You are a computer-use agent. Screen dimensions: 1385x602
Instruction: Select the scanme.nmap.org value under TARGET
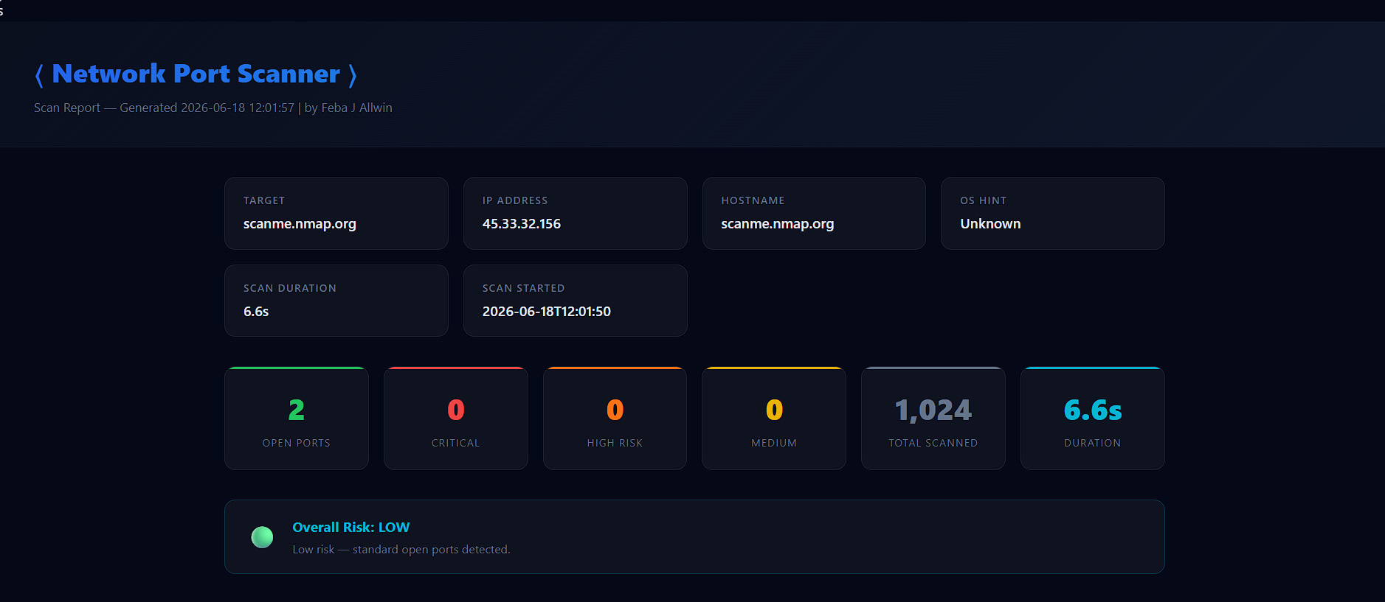300,224
